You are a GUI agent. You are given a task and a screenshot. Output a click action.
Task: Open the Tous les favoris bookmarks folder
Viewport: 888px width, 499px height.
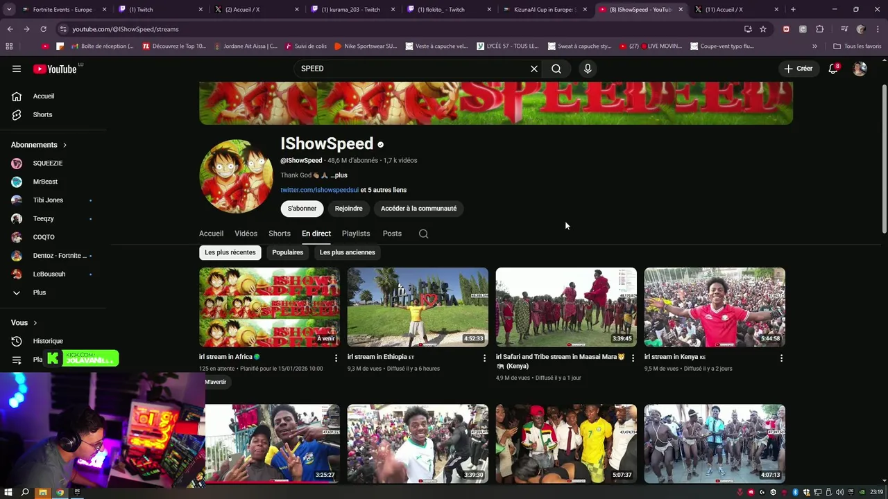tap(857, 46)
